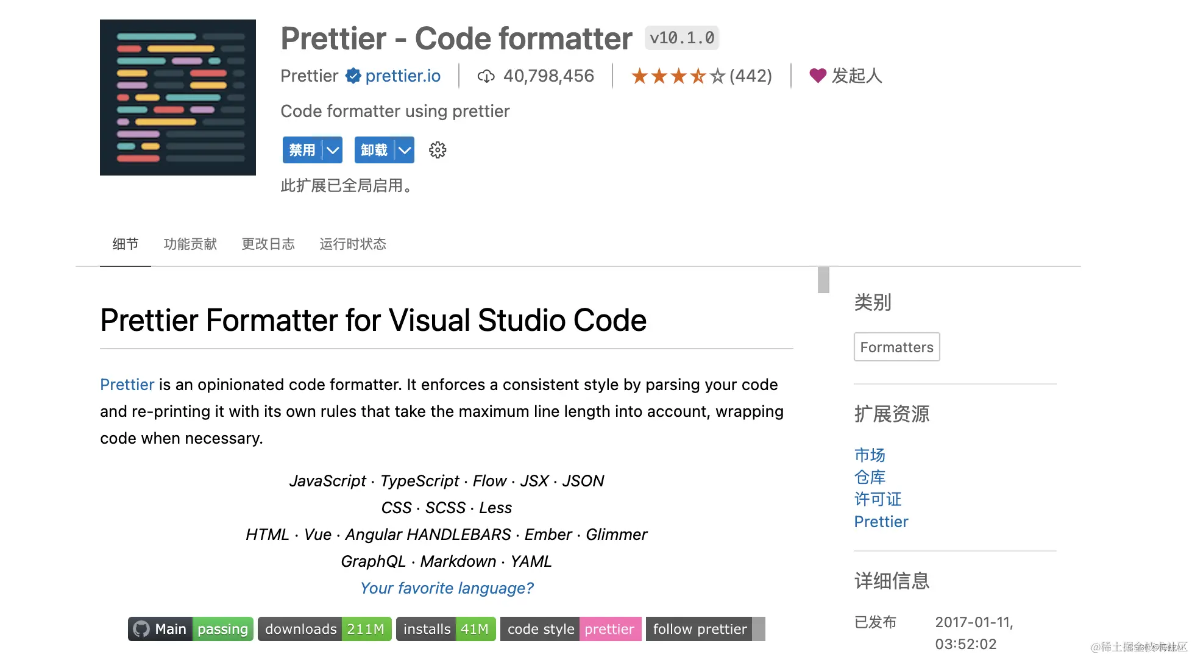
Task: Click the (442) rating count
Action: 750,76
